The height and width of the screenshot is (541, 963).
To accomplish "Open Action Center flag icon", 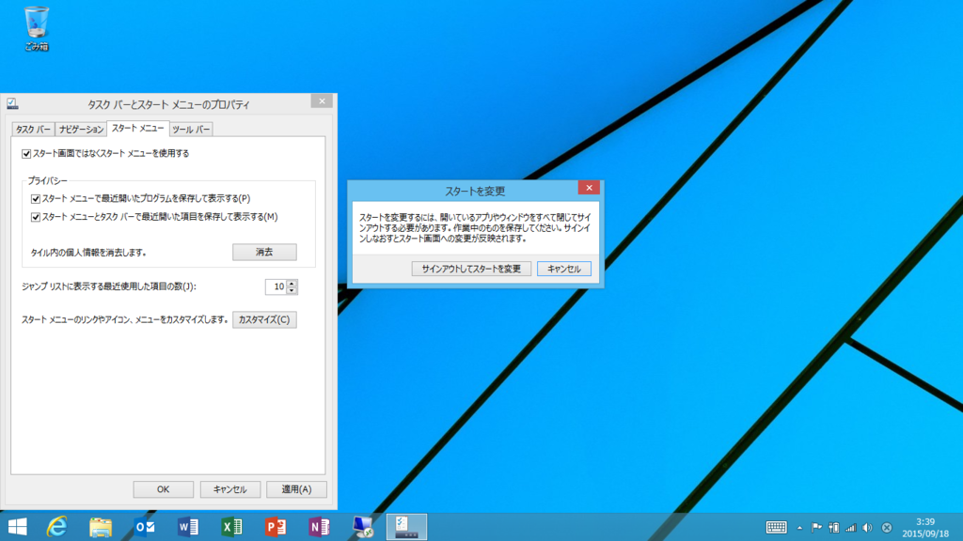I will 816,528.
